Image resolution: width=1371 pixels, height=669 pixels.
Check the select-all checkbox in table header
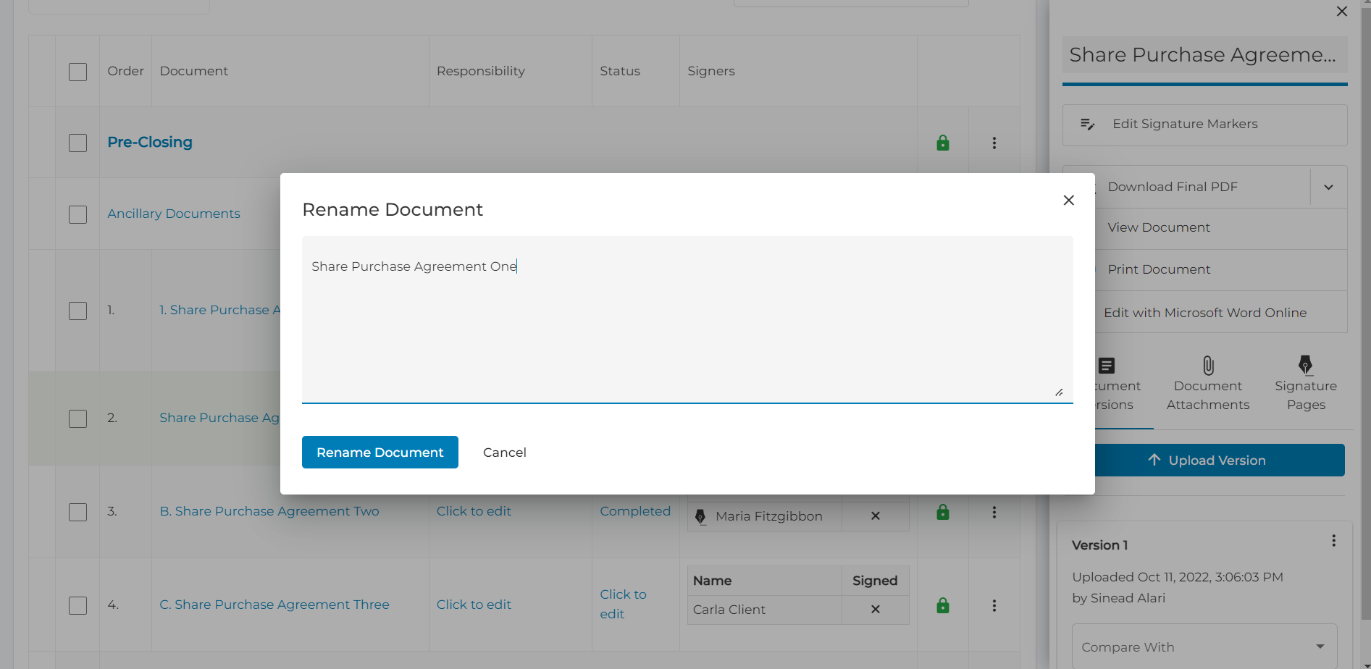(77, 72)
